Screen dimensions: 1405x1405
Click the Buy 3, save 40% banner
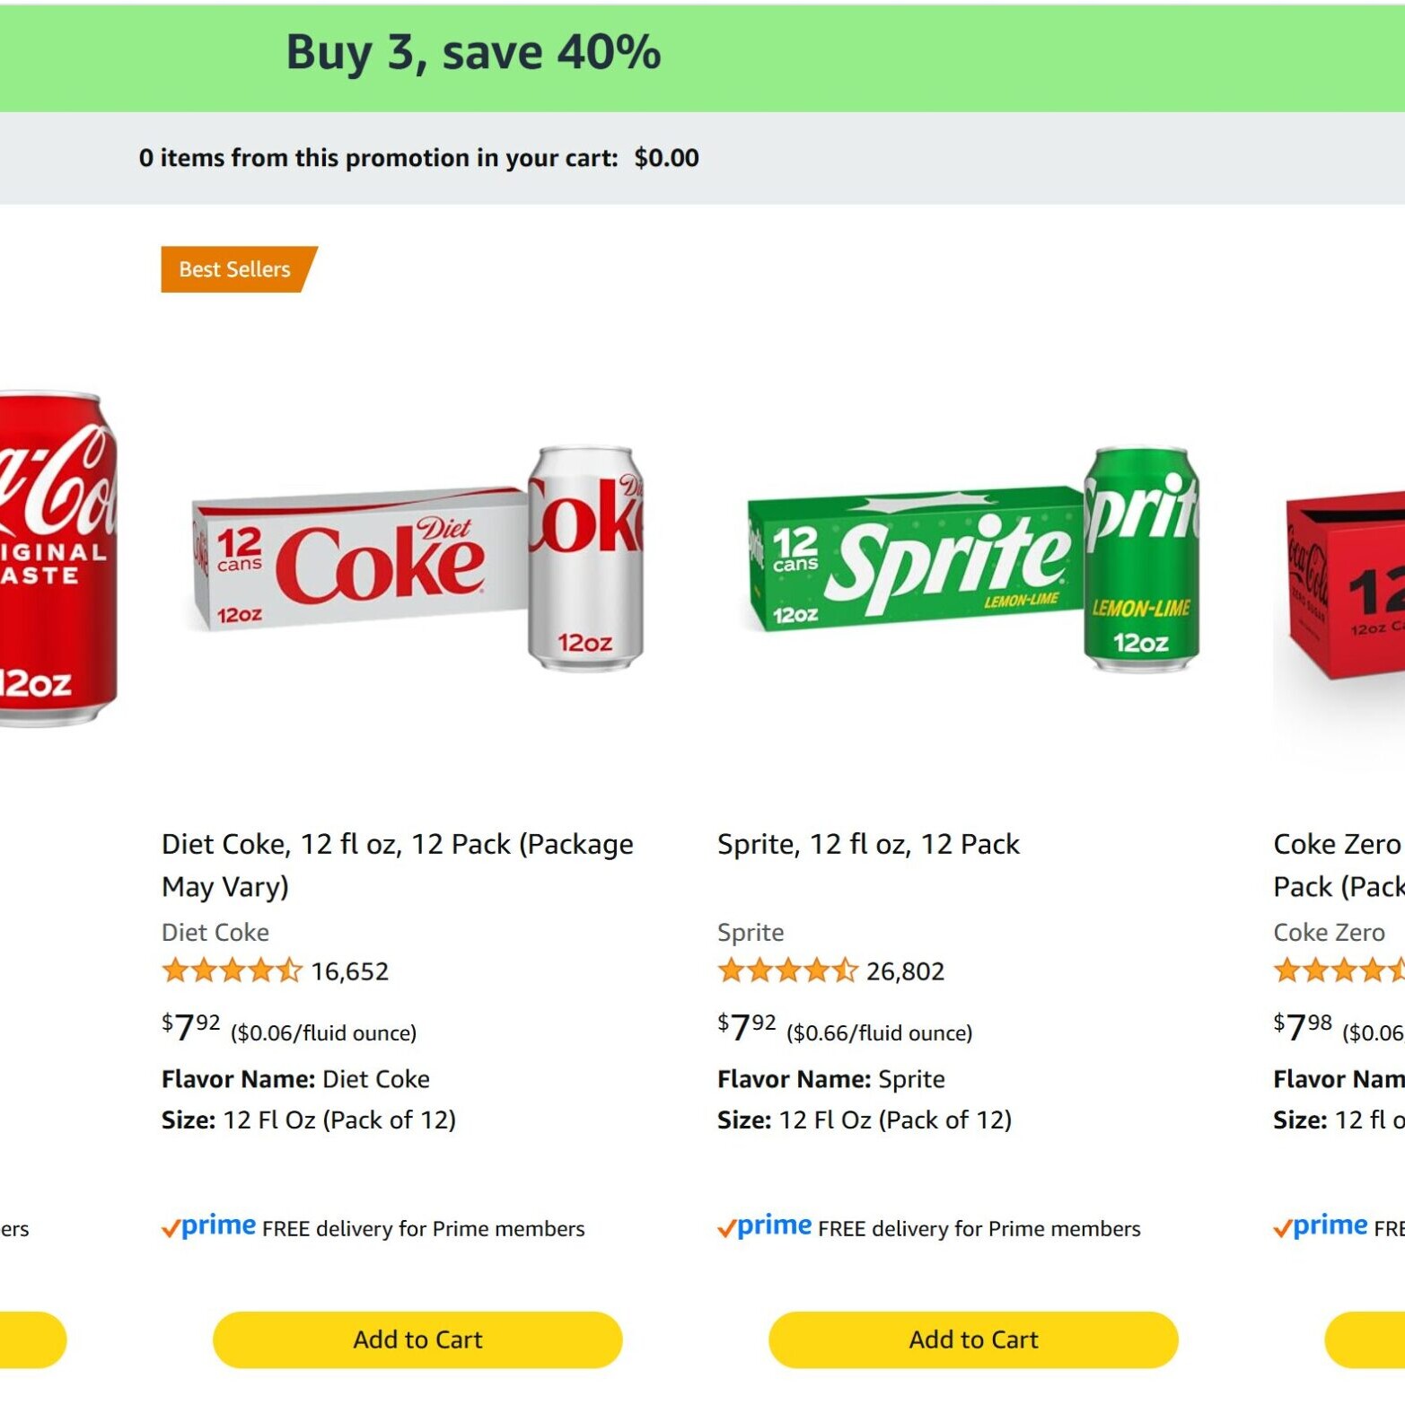(473, 53)
